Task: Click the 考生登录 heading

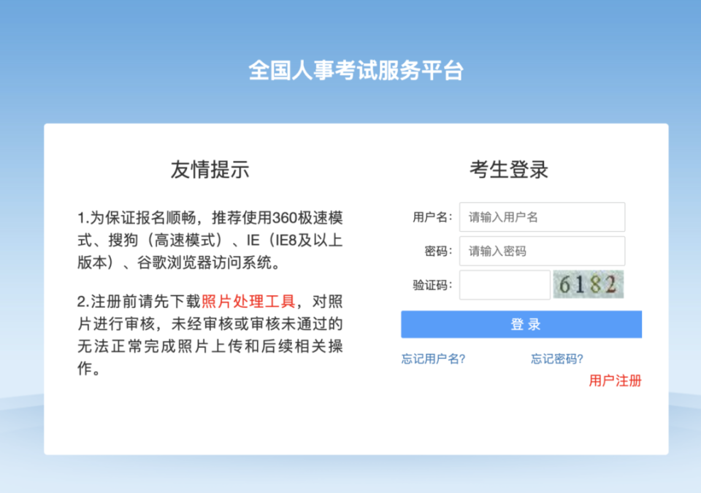Action: pyautogui.click(x=509, y=170)
